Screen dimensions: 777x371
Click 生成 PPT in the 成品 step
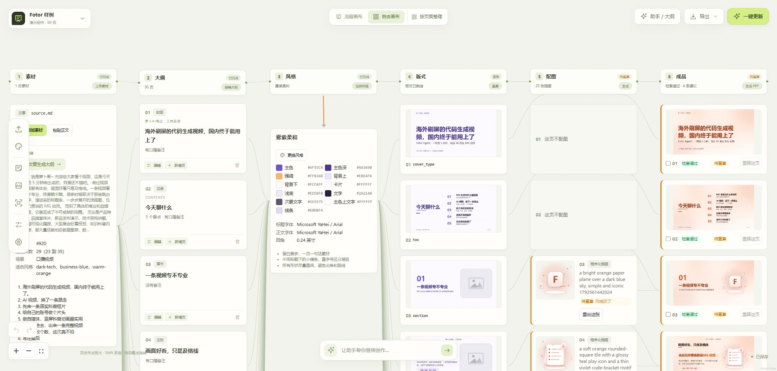[x=752, y=86]
